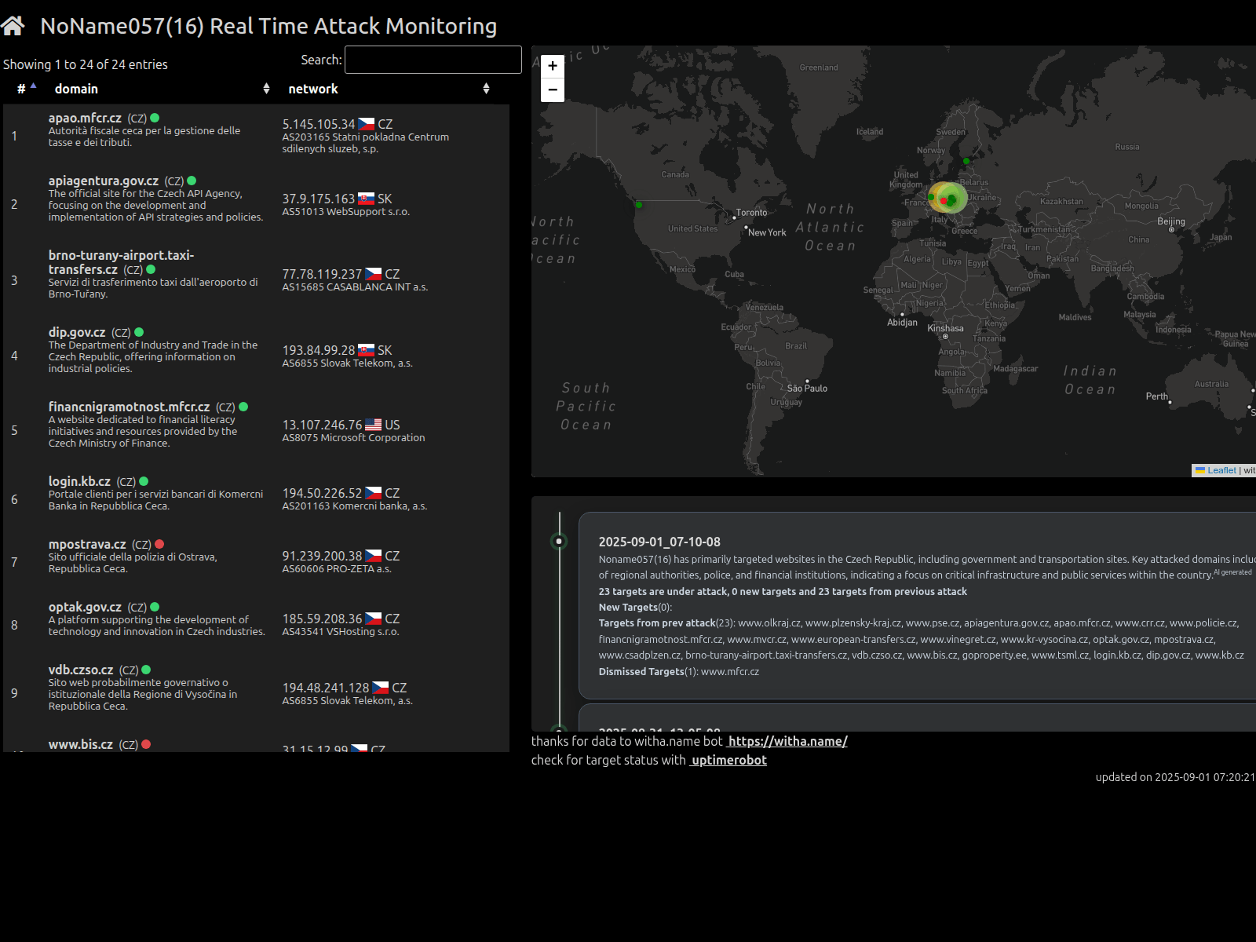Open the witha.name link
This screenshot has height=942, width=1256.
coord(787,741)
